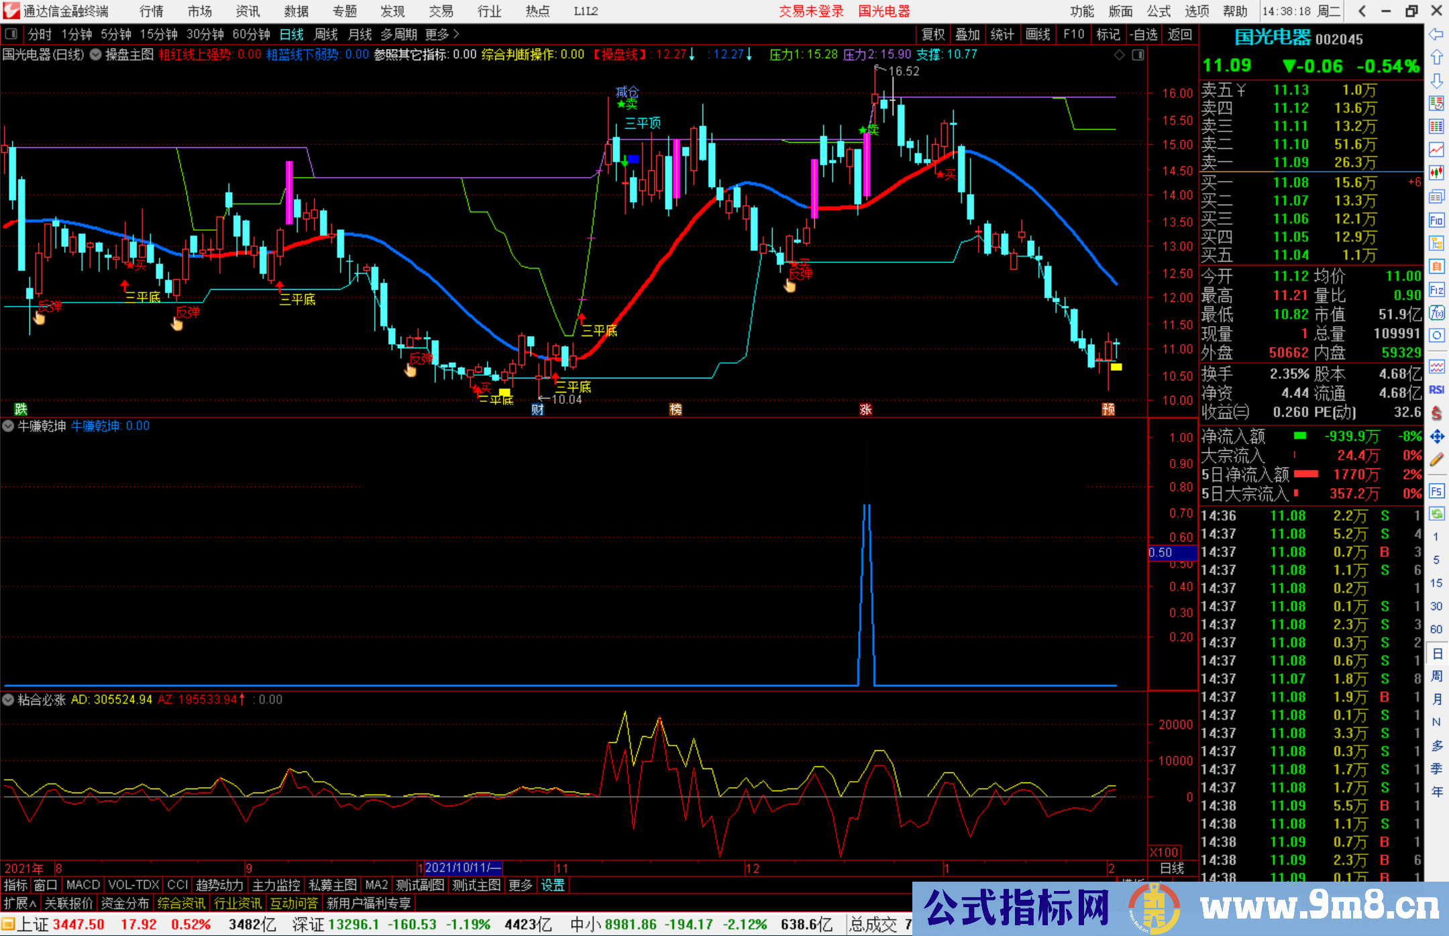
Task: Select the 周 period in right sidebar
Action: (1436, 676)
